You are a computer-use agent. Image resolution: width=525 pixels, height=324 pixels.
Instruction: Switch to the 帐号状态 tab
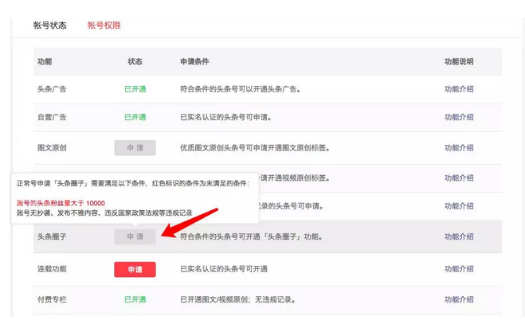(50, 25)
